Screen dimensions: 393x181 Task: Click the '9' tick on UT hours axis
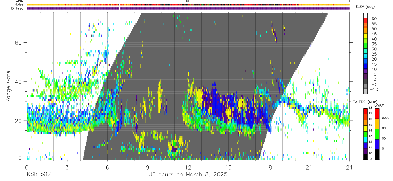coord(148,167)
